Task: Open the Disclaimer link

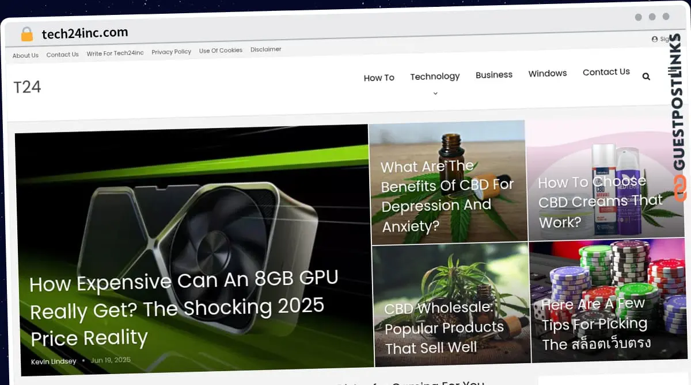Action: 266,49
